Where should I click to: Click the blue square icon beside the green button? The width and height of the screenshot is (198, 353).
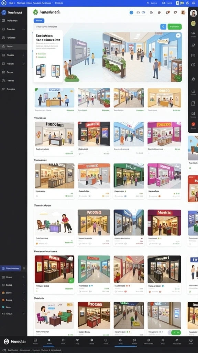tap(163, 27)
